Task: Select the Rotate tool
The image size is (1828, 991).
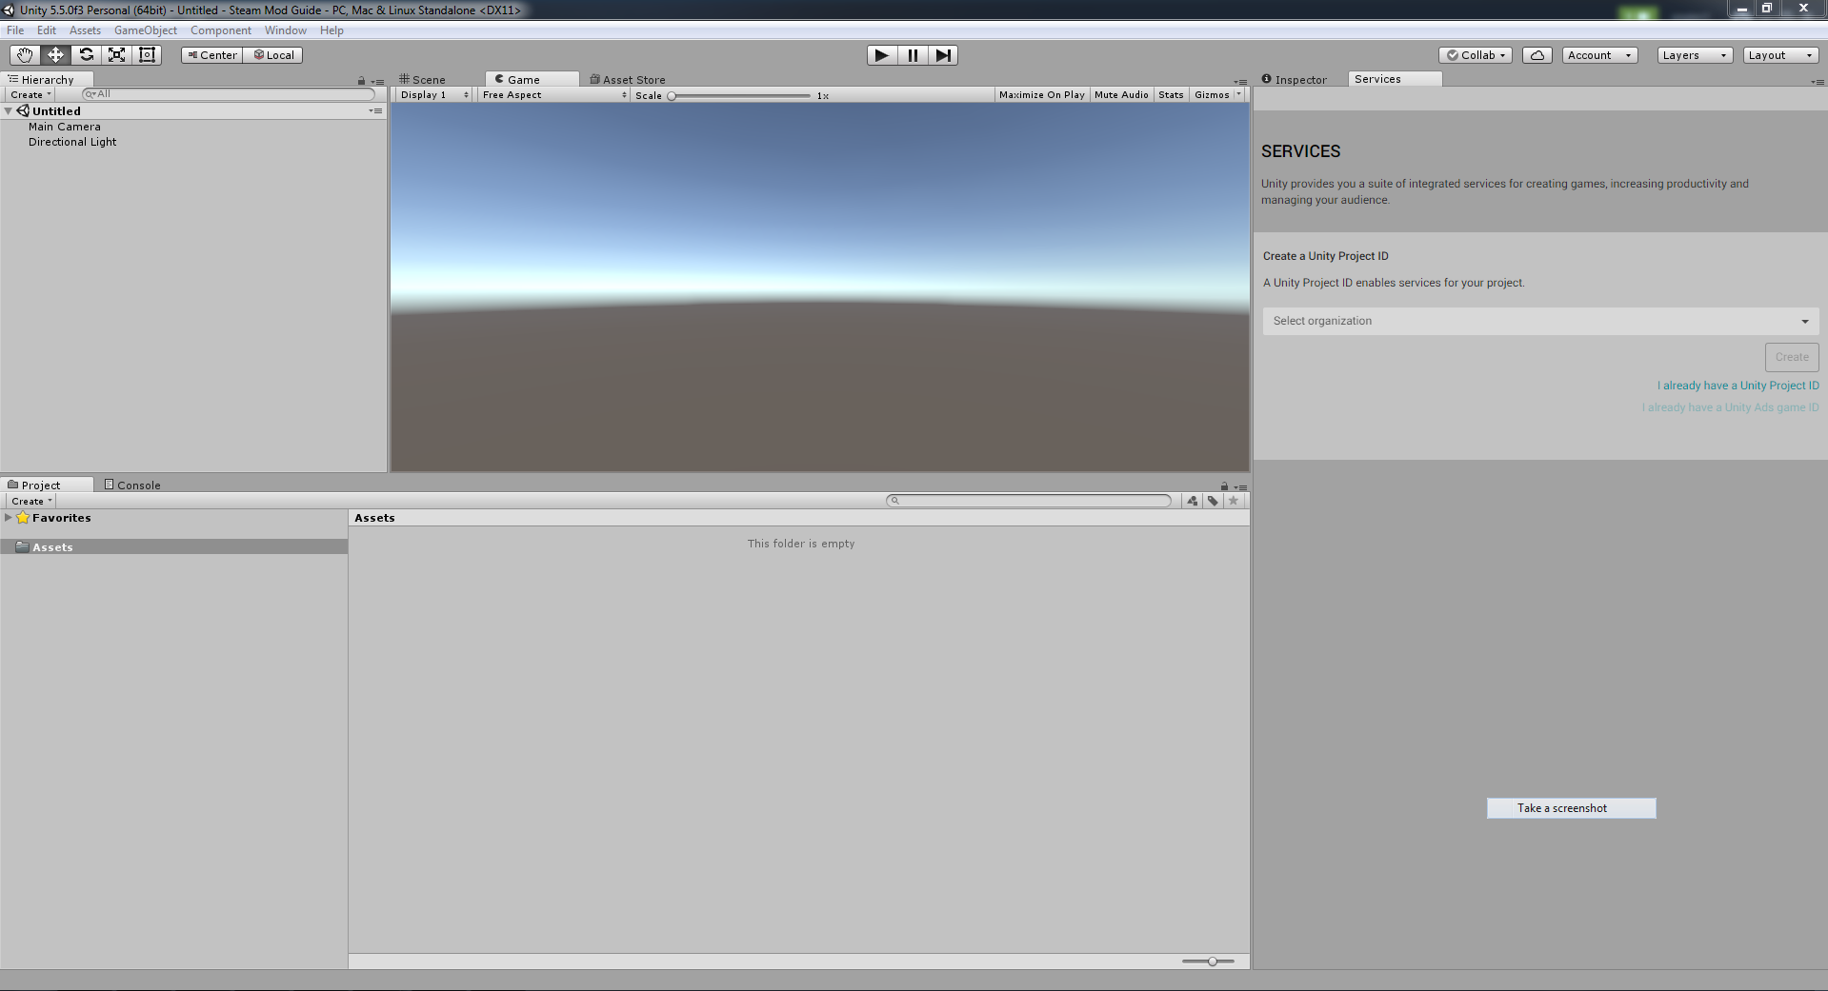Action: click(86, 55)
